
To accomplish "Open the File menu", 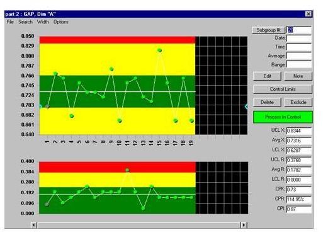I will point(10,22).
